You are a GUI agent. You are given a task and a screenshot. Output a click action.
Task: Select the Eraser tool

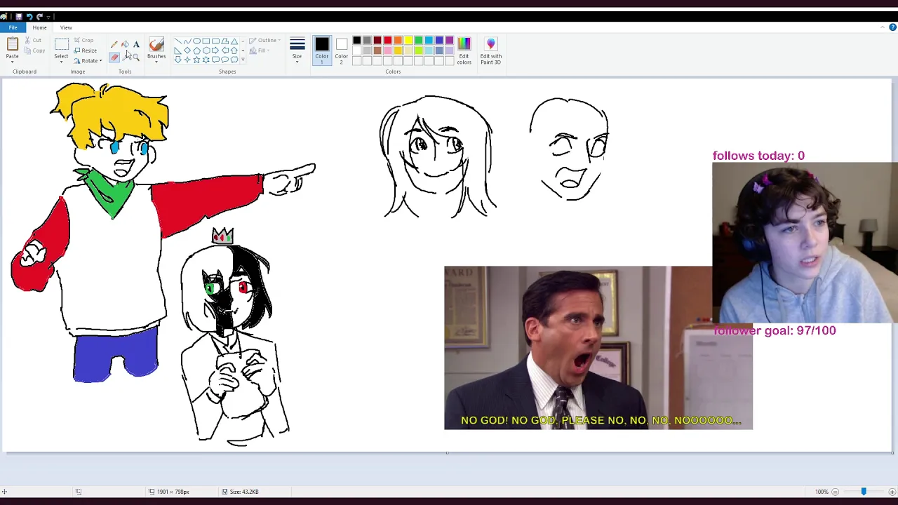(x=114, y=57)
